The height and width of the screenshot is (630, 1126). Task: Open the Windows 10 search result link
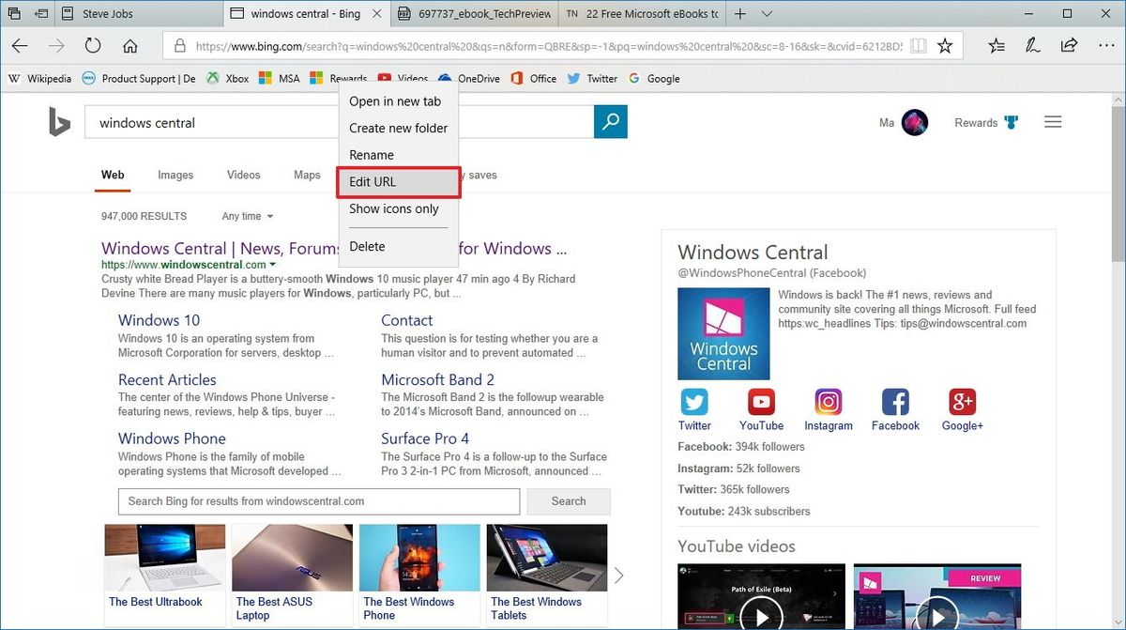point(158,320)
